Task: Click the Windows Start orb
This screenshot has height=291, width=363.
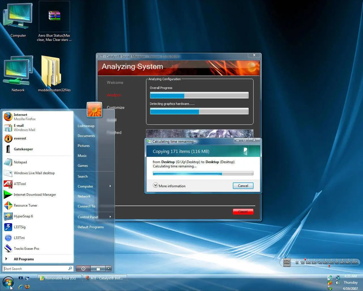Action: click(x=8, y=282)
